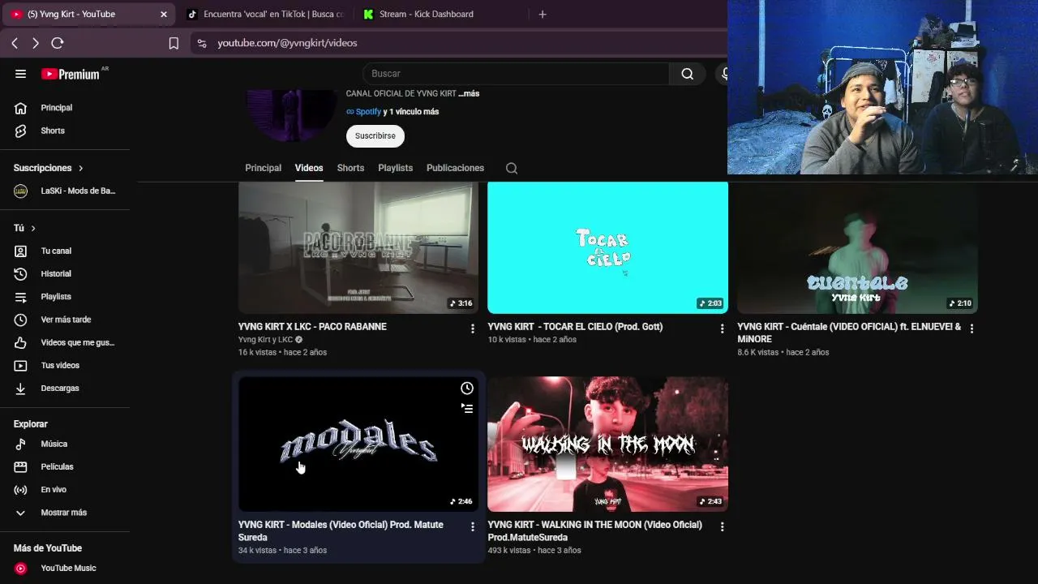Switch to the Principal channel tab
Viewport: 1038px width, 584px height.
tap(264, 168)
